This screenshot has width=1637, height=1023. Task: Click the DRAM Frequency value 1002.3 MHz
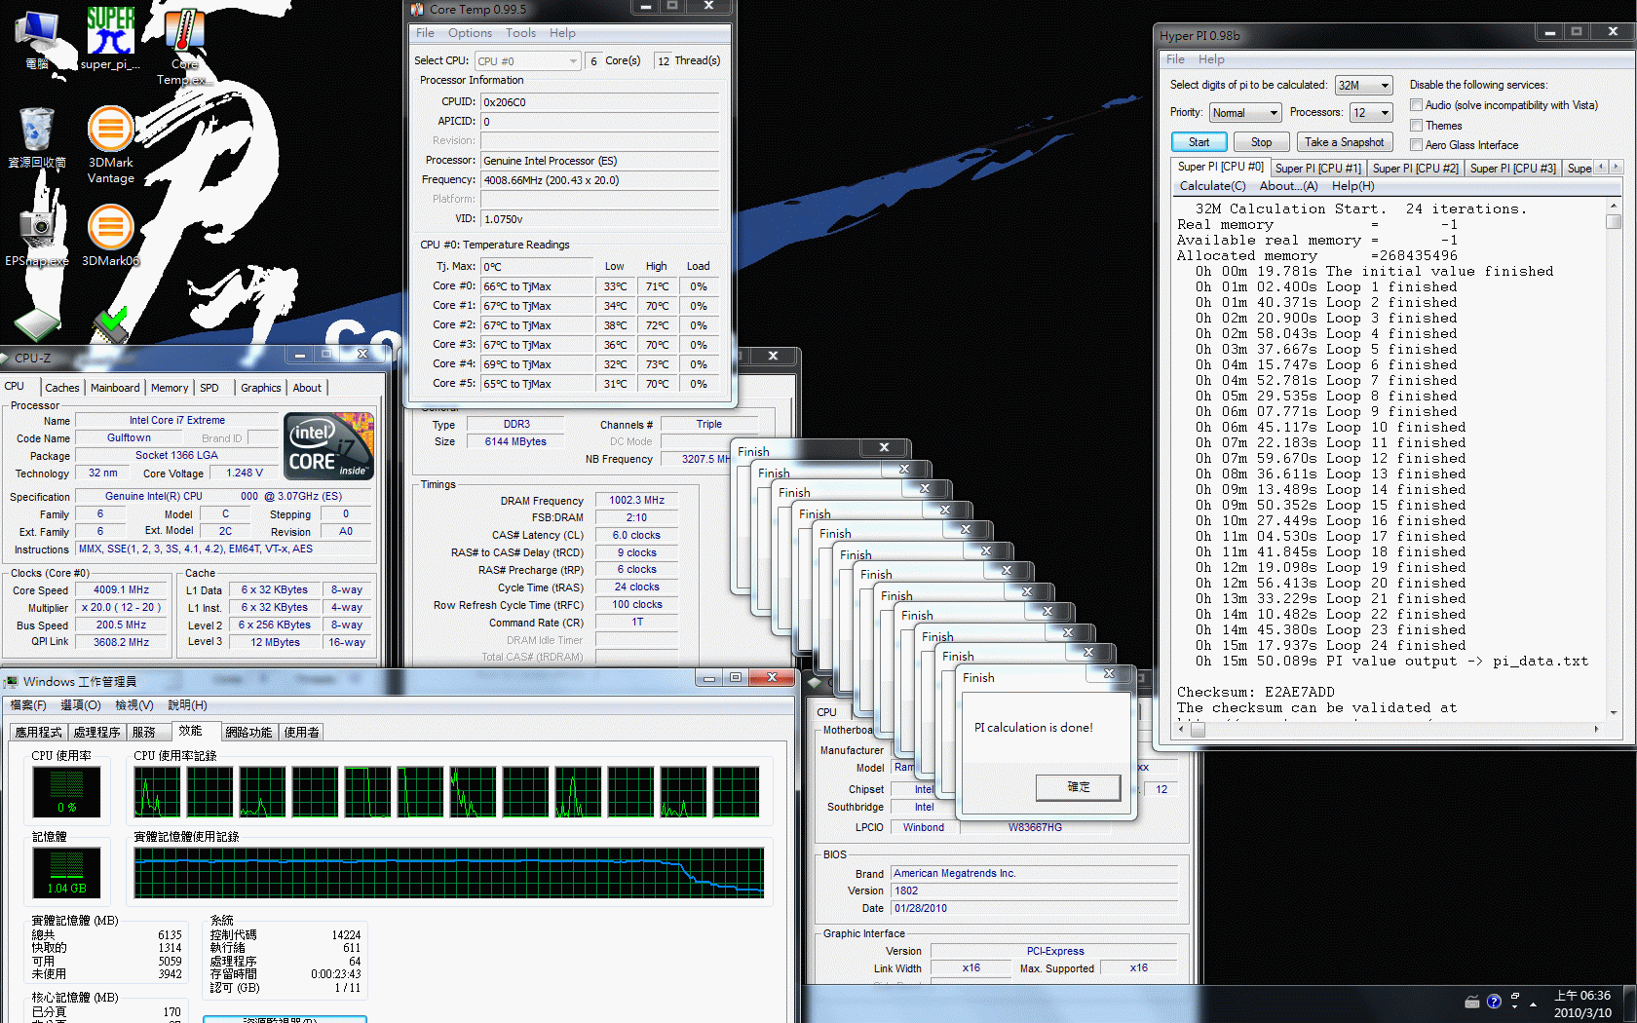(x=636, y=501)
